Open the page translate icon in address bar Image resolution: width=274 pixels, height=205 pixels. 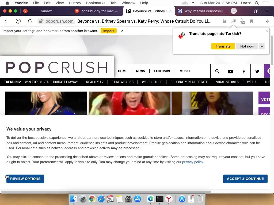(x=233, y=21)
